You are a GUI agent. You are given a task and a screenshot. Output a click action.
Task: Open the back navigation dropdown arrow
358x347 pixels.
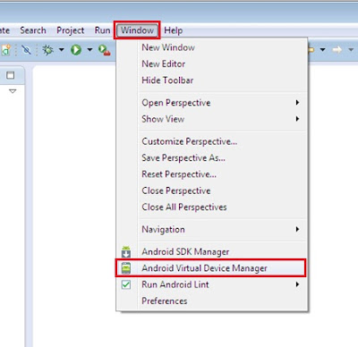(x=322, y=49)
